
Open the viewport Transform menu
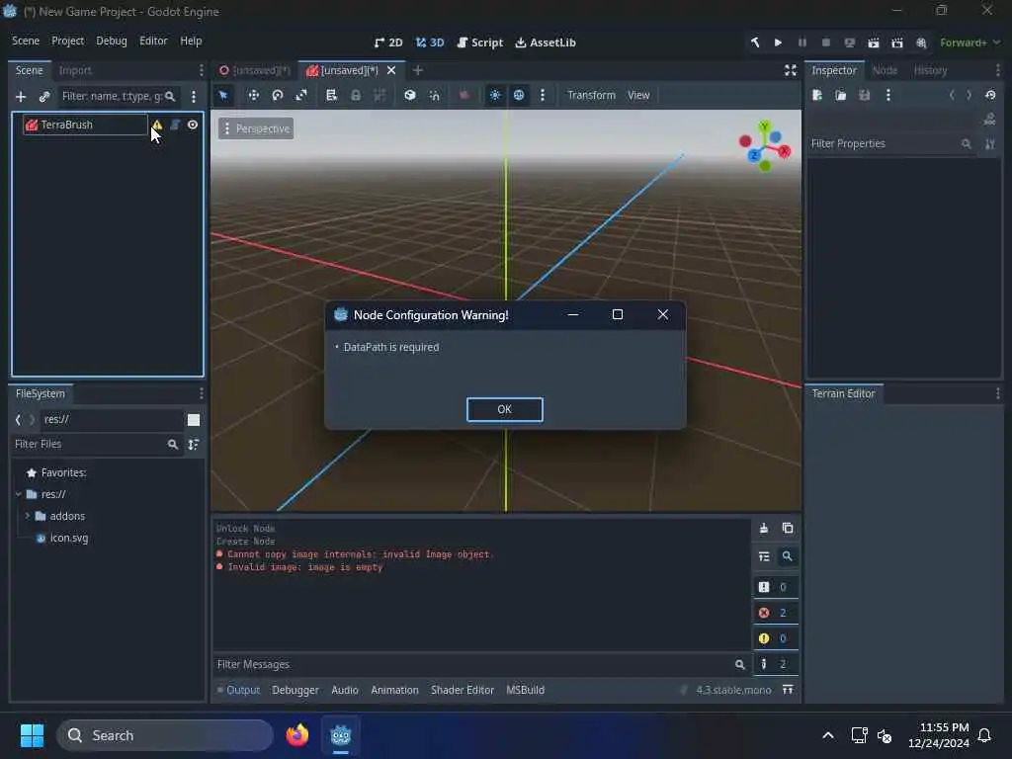coord(591,95)
